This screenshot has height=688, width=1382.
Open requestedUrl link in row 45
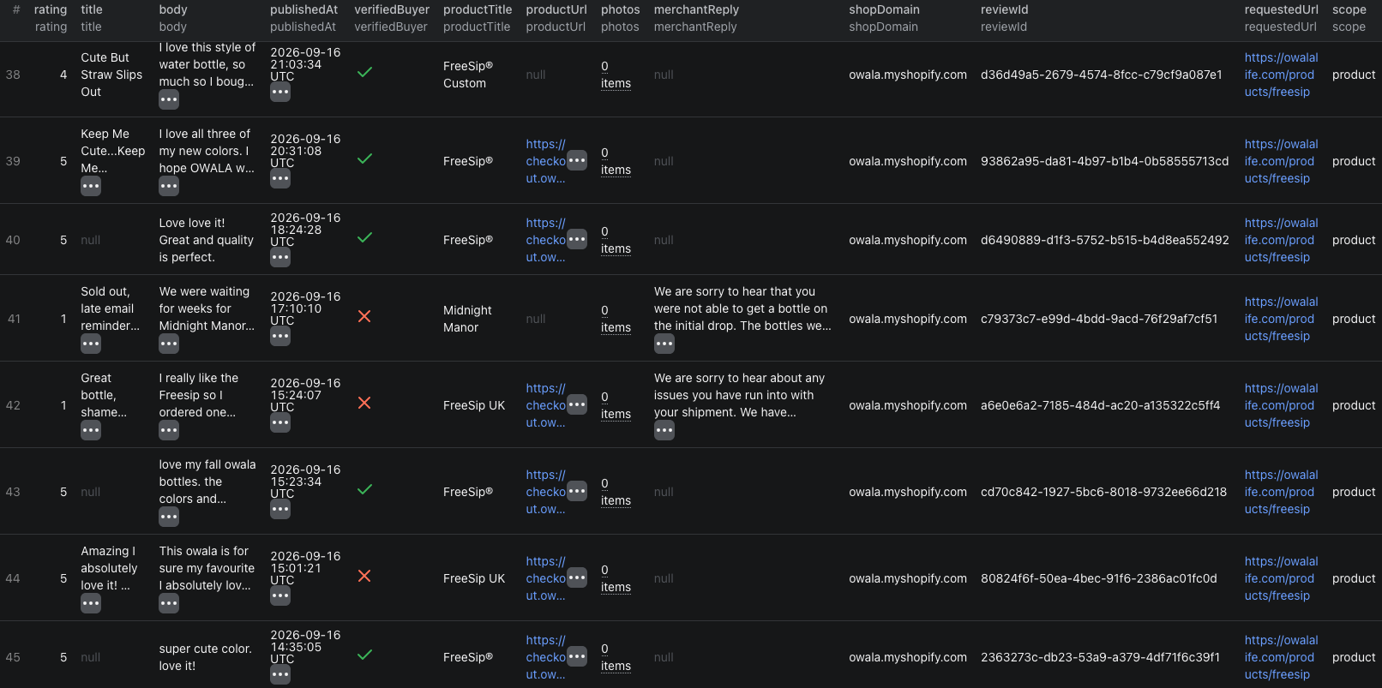tap(1282, 657)
